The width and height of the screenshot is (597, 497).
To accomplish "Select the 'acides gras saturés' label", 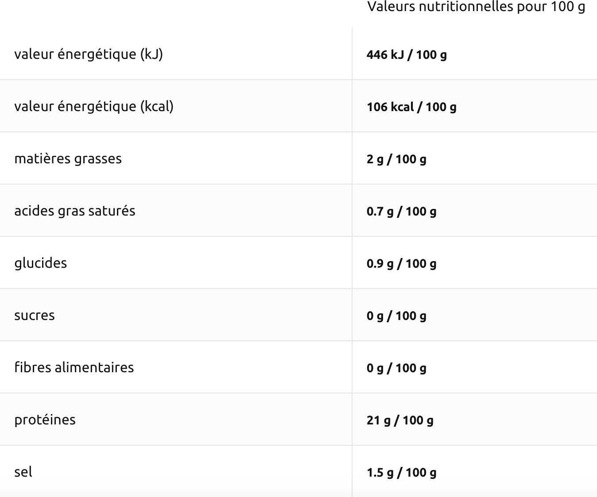I will (75, 211).
